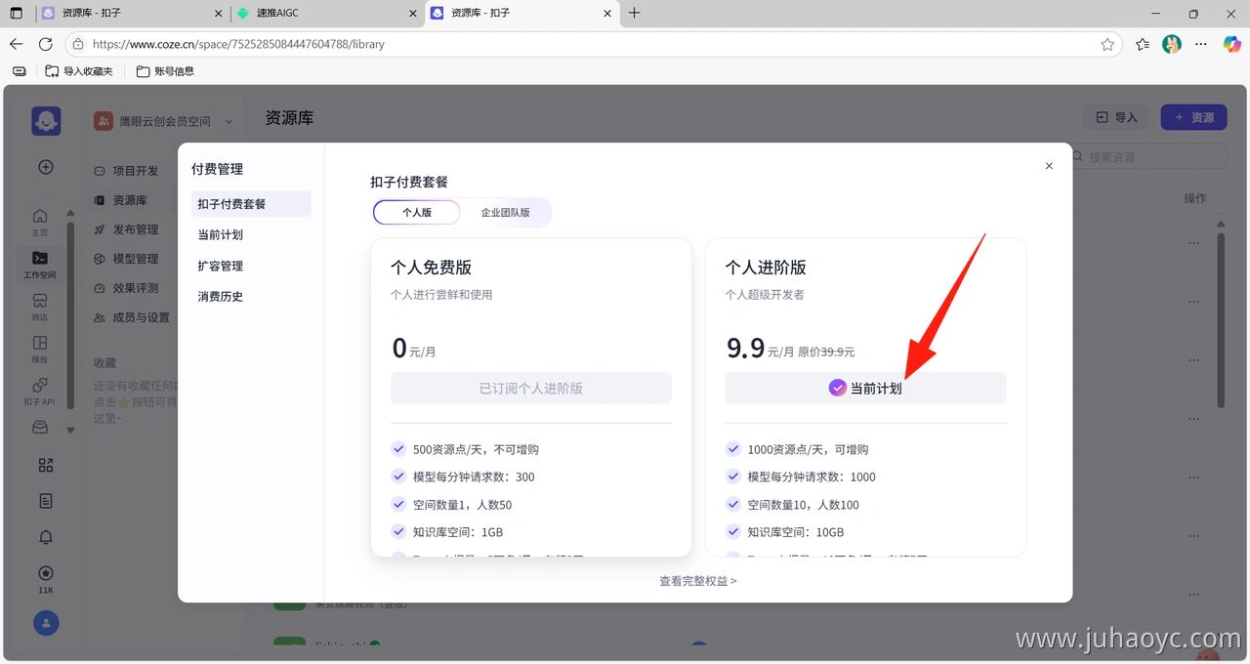Open notifications bell icon

click(46, 537)
